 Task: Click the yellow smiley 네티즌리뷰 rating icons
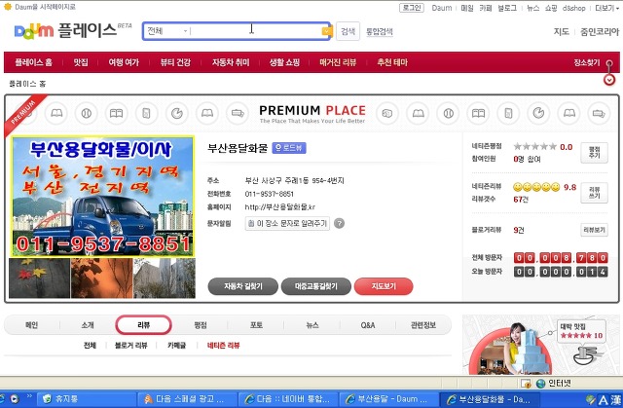click(536, 187)
